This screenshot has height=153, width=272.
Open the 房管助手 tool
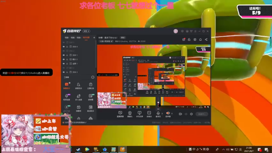[79, 86]
